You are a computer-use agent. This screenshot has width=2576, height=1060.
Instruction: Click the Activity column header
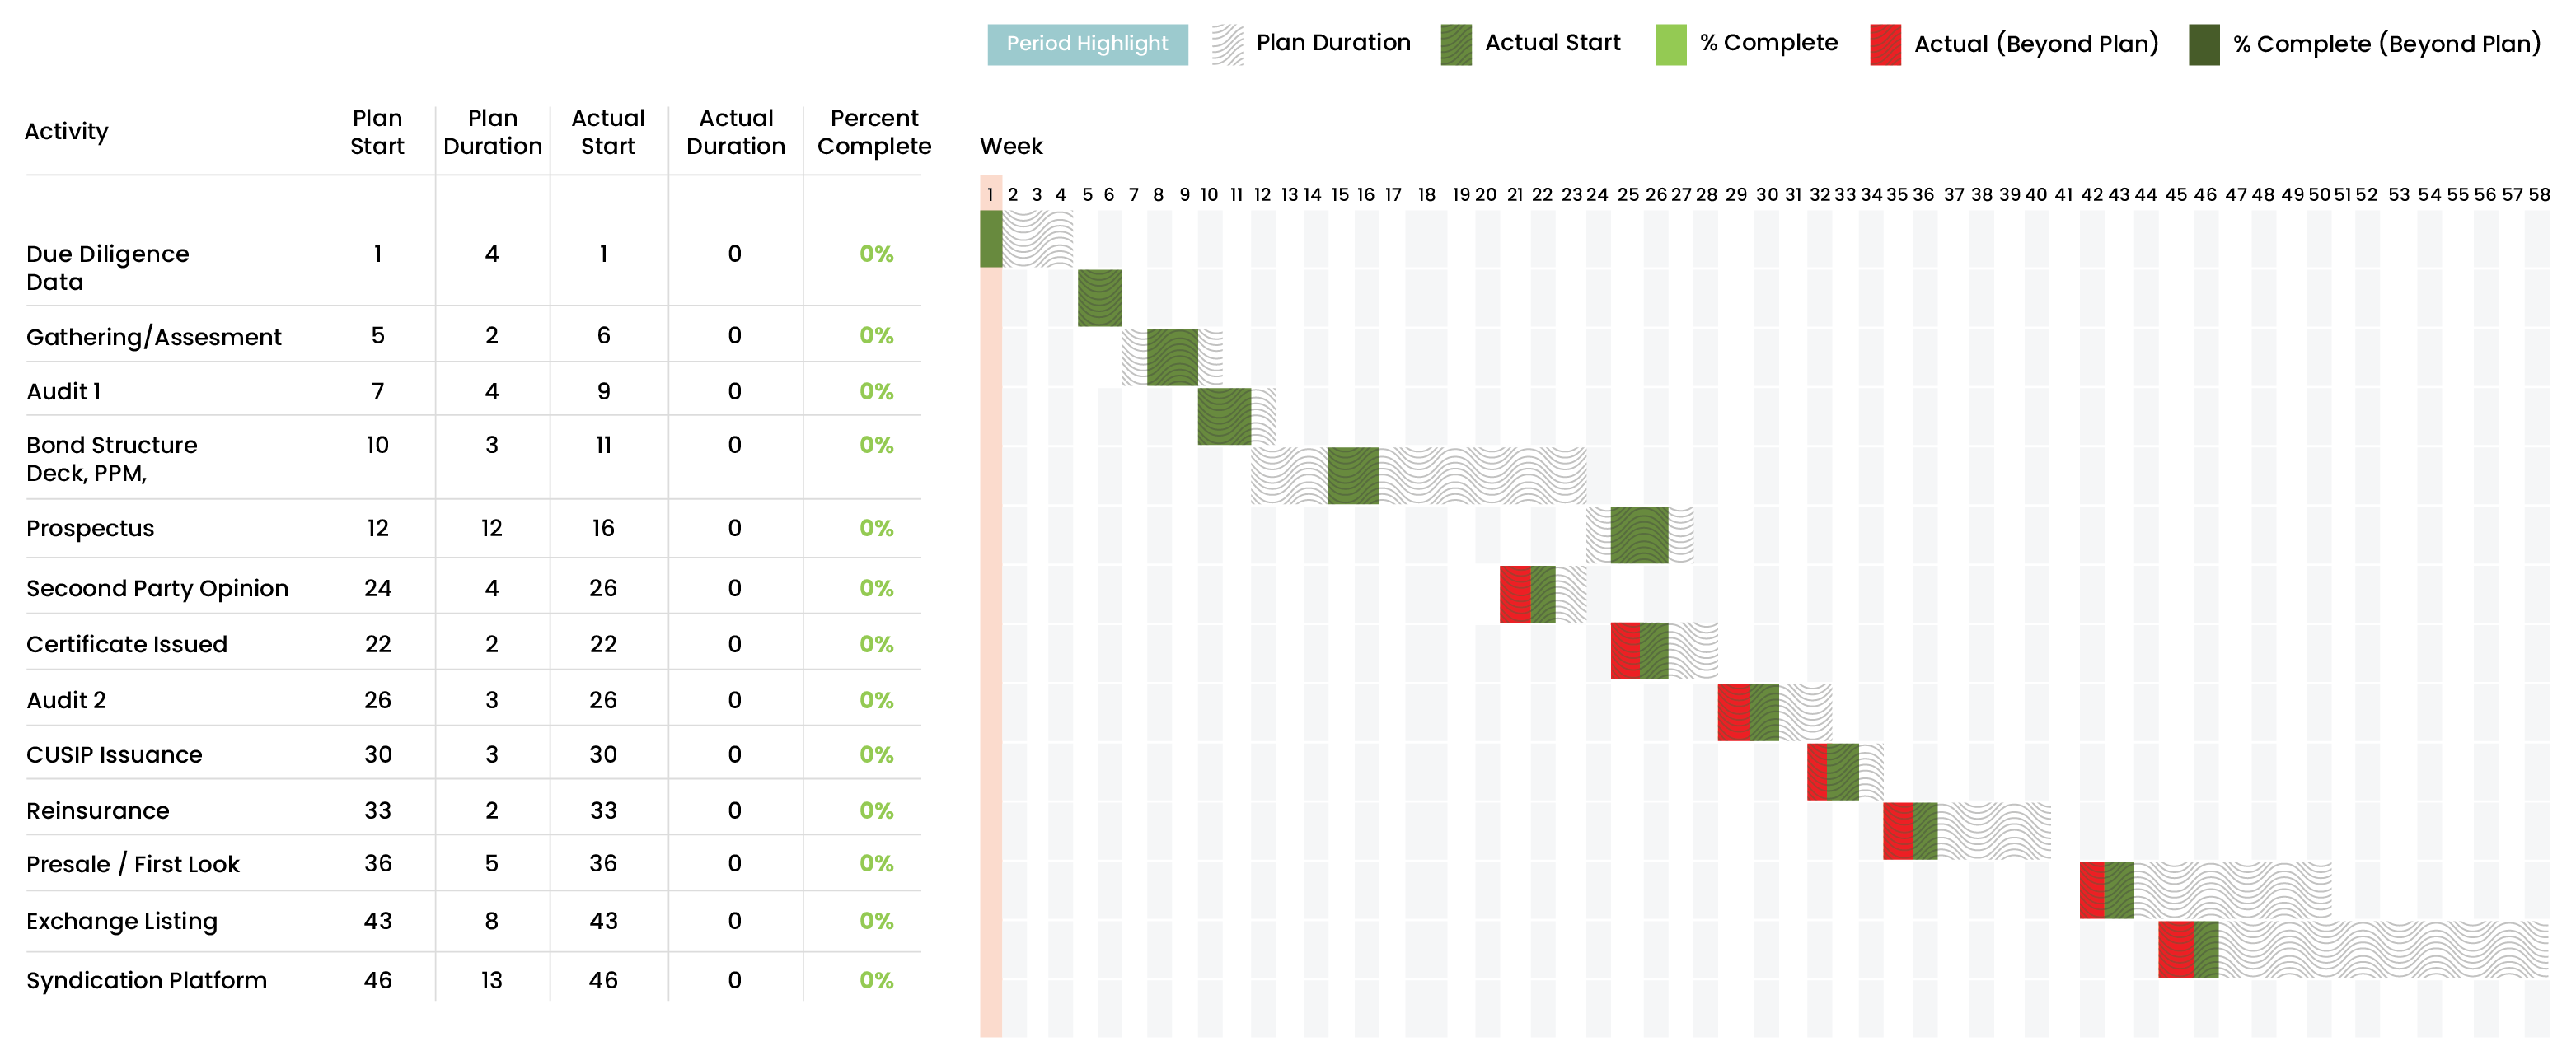66,132
